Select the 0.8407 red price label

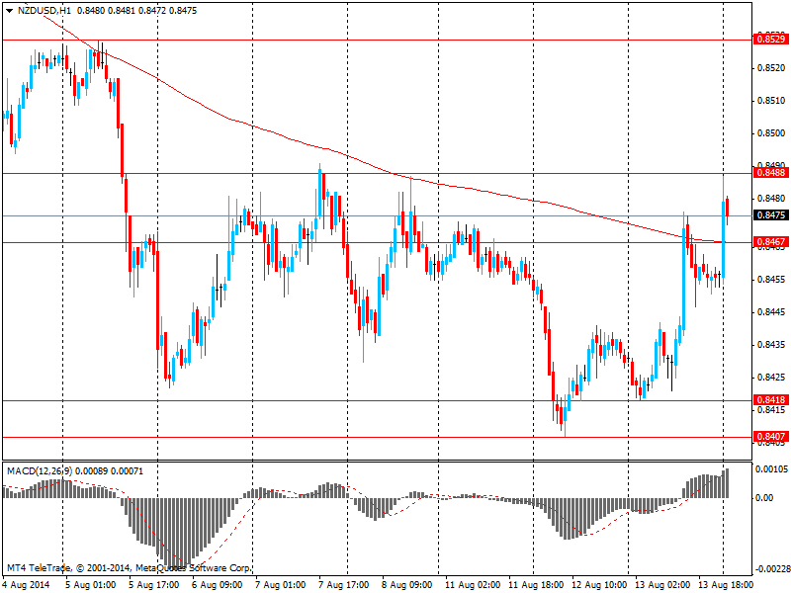(771, 437)
